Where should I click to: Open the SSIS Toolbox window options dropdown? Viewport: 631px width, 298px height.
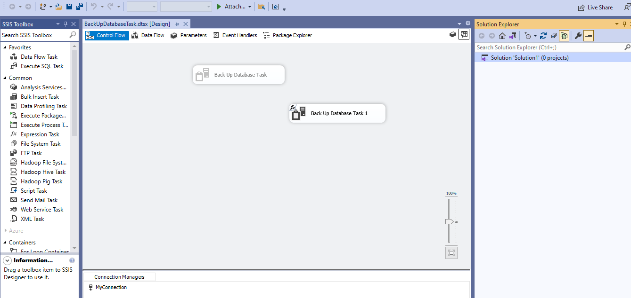pos(58,24)
